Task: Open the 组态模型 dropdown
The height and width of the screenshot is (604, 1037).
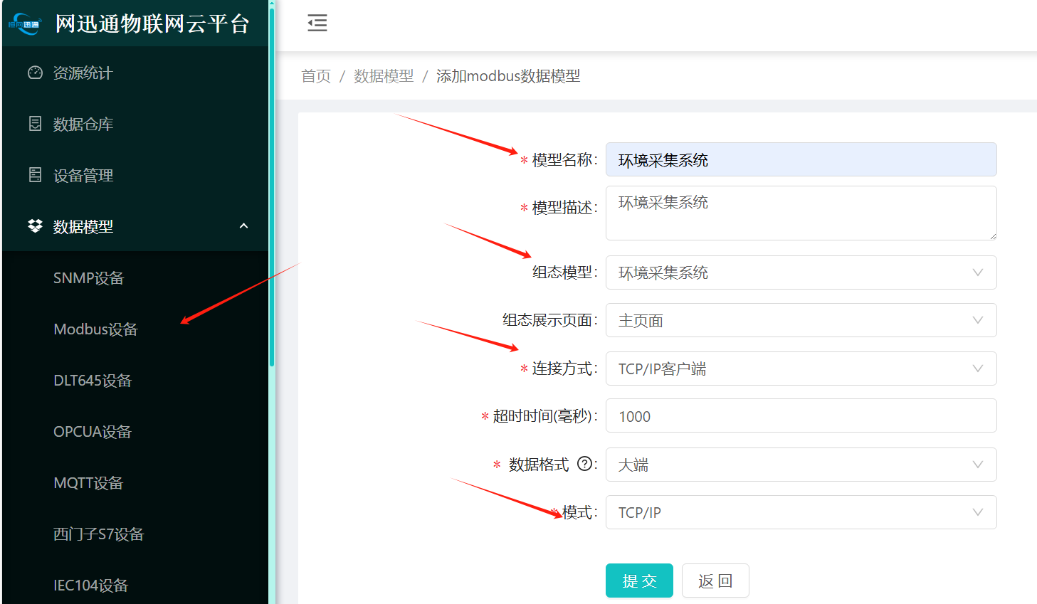Action: pyautogui.click(x=800, y=272)
